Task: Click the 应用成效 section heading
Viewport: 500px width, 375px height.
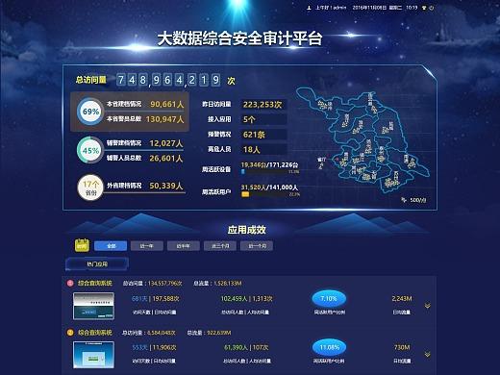Action: 246,230
